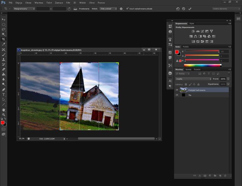Select the Elliptical Marquee tool
The height and width of the screenshot is (186, 242).
point(3,25)
